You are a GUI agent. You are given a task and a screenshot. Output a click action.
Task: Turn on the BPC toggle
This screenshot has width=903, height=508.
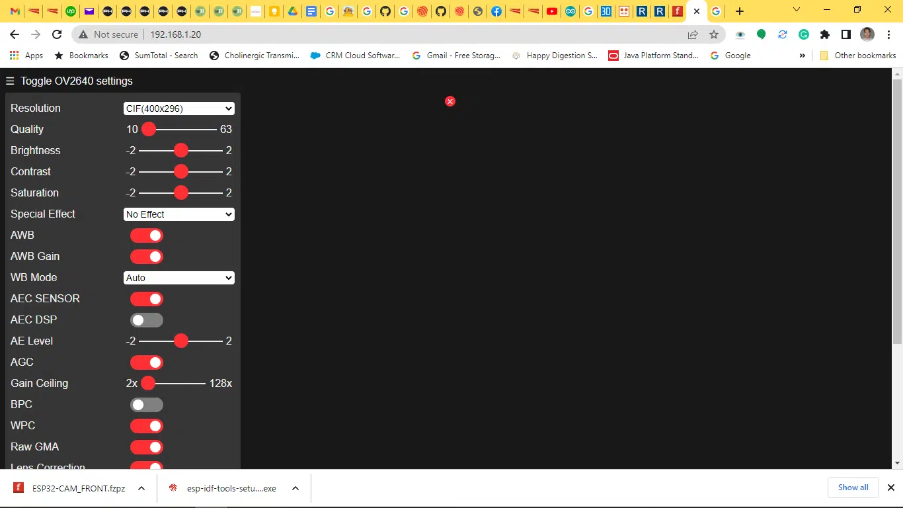click(x=147, y=405)
